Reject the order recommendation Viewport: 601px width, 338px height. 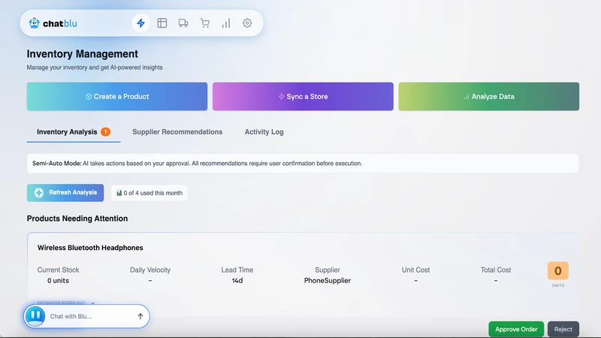point(563,329)
